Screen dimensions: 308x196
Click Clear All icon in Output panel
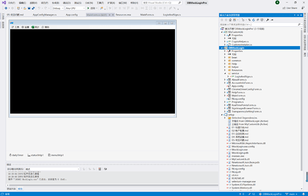[100, 169]
